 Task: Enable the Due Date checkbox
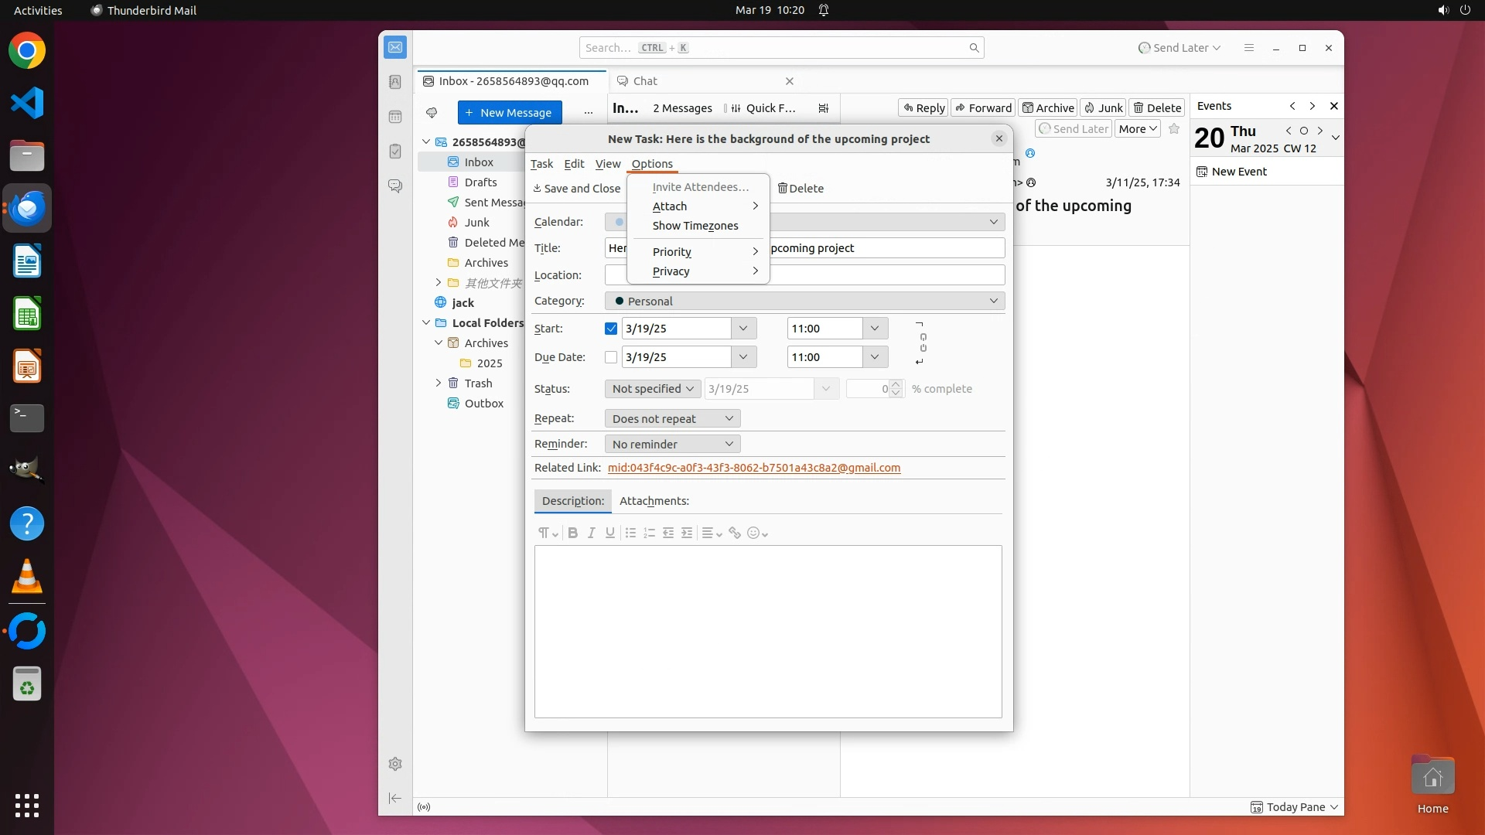[x=611, y=357]
